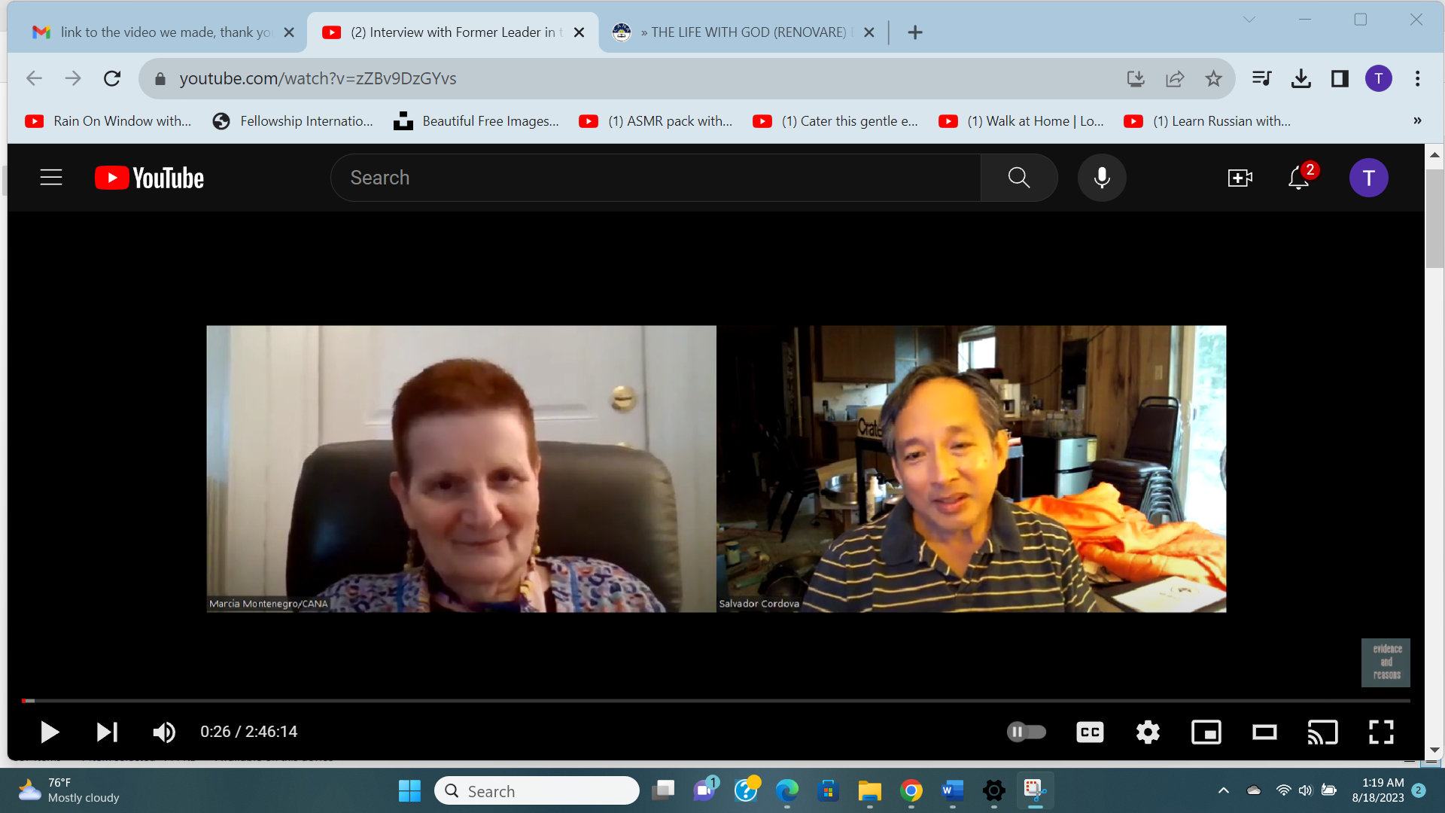
Task: Show more bookmarks with double chevron
Action: point(1417,120)
